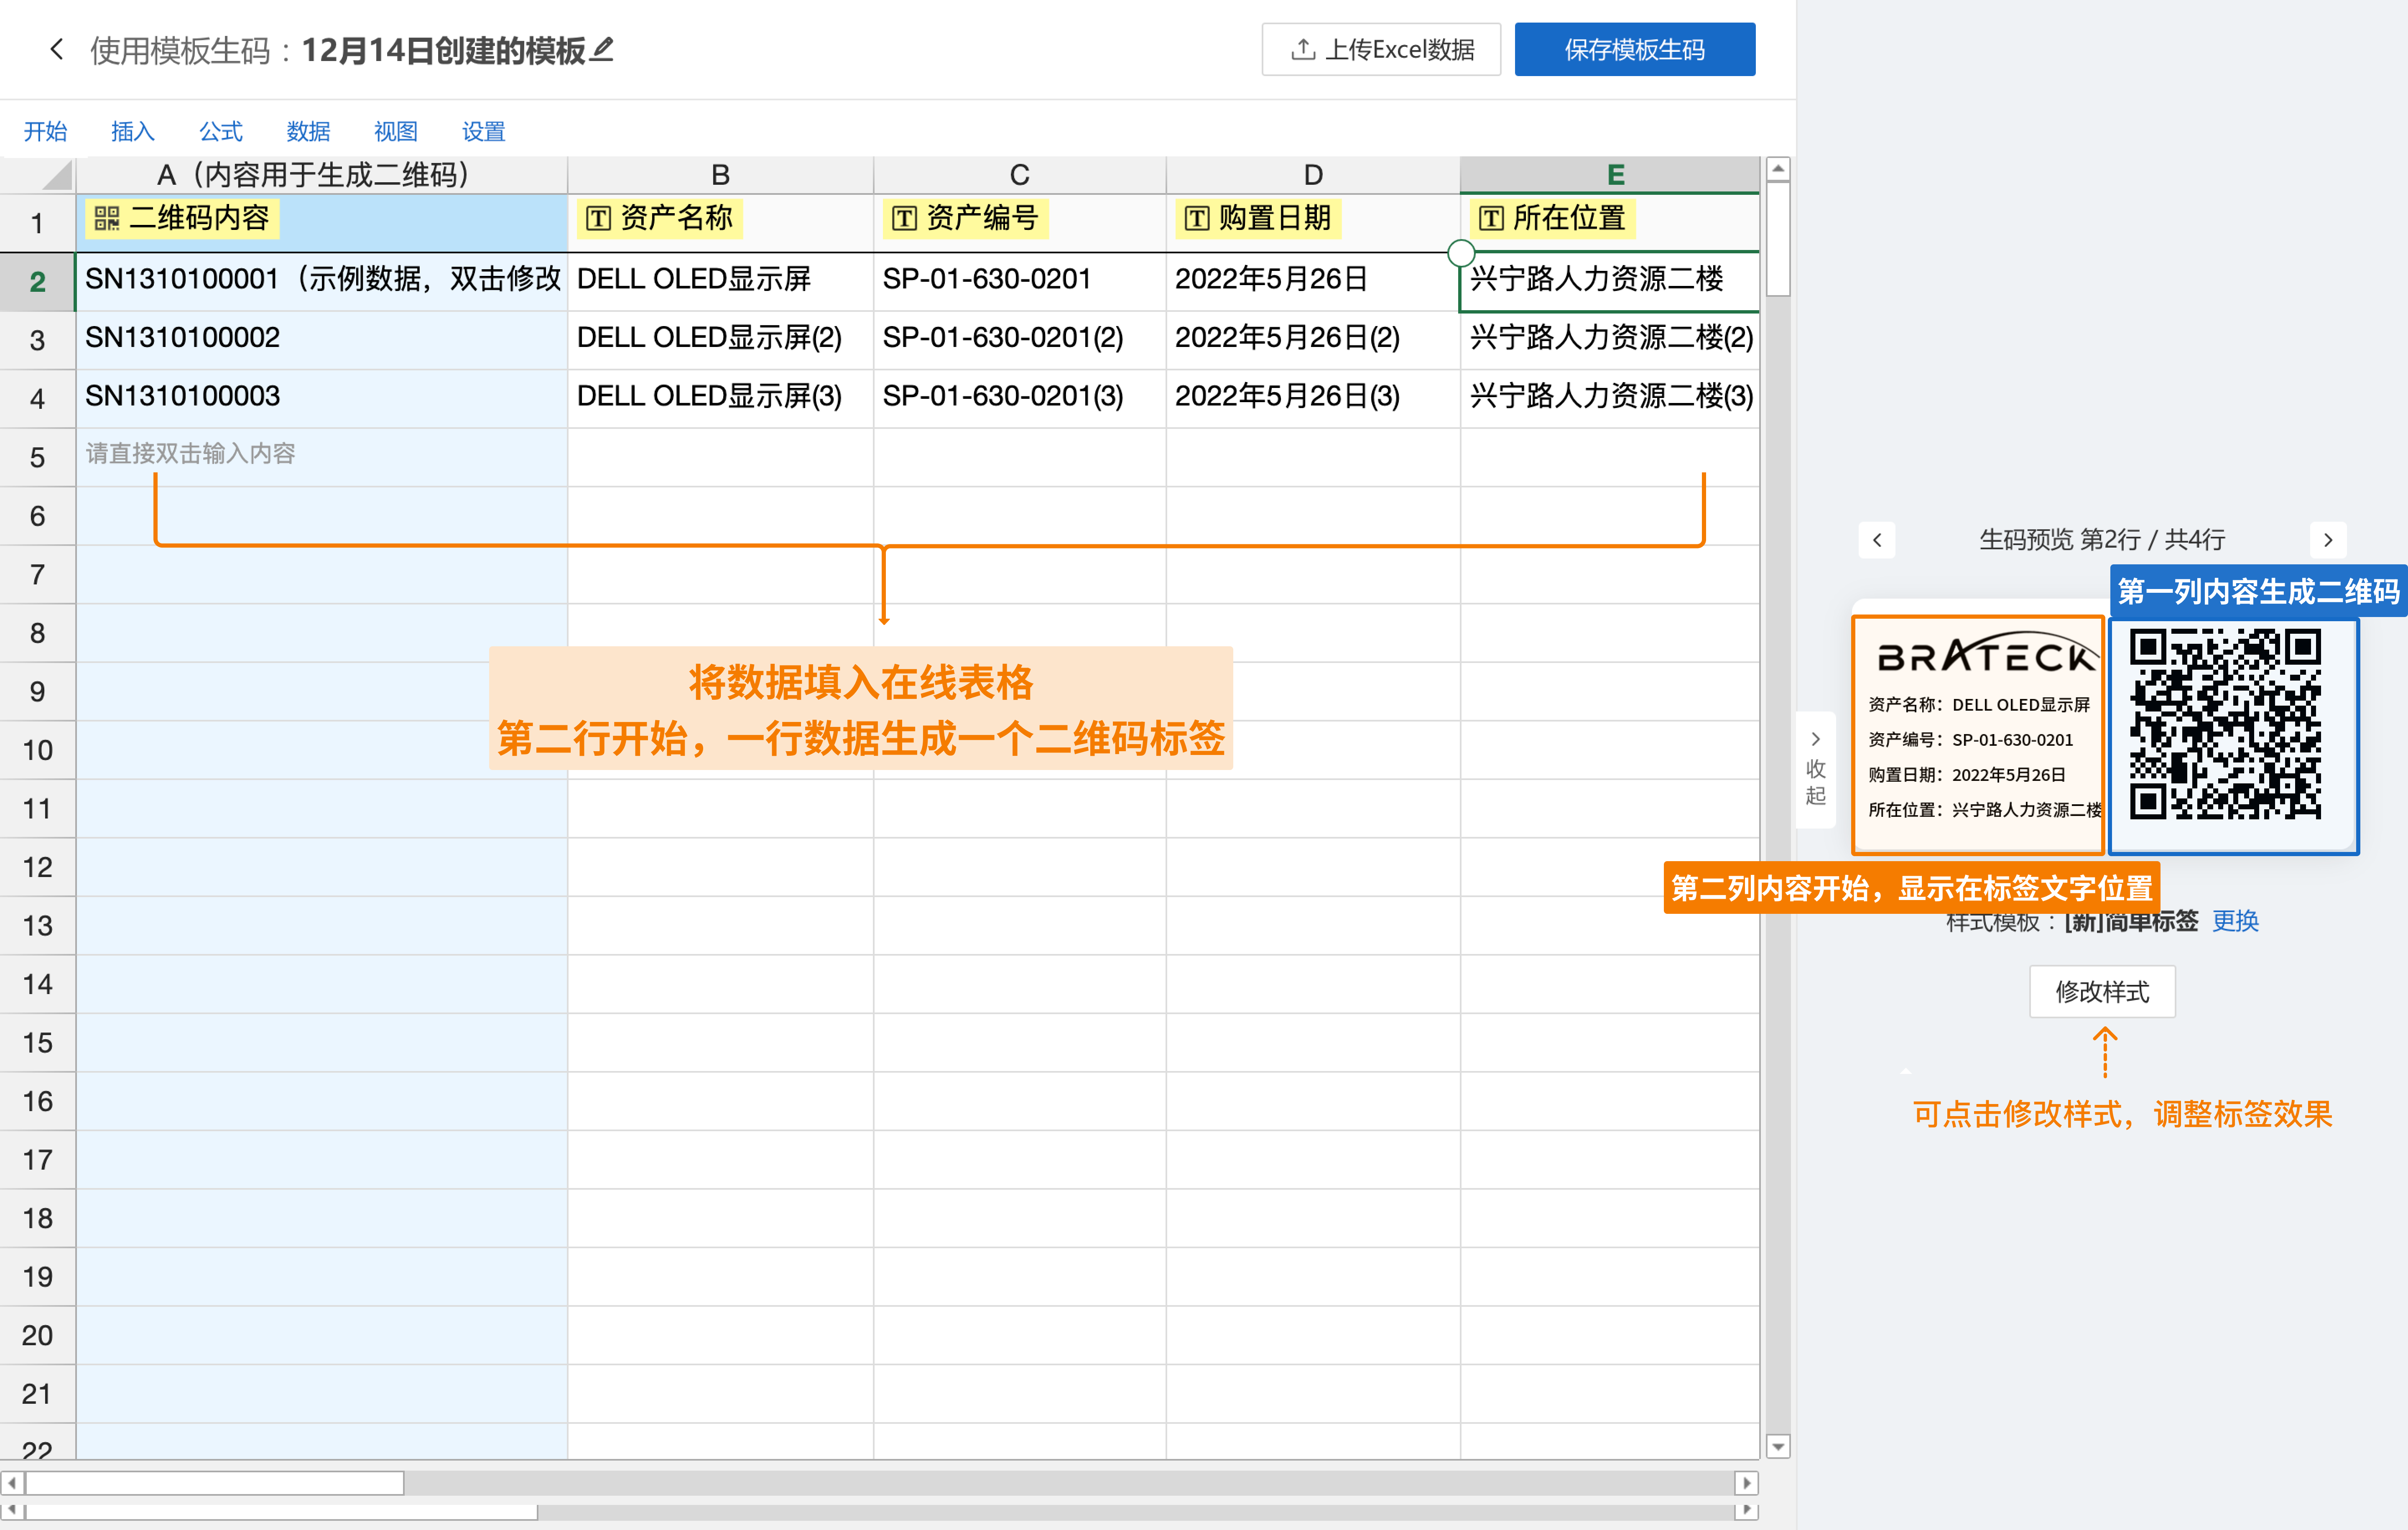
Task: Click the select-all corner of the sheet
Action: pyautogui.click(x=38, y=175)
